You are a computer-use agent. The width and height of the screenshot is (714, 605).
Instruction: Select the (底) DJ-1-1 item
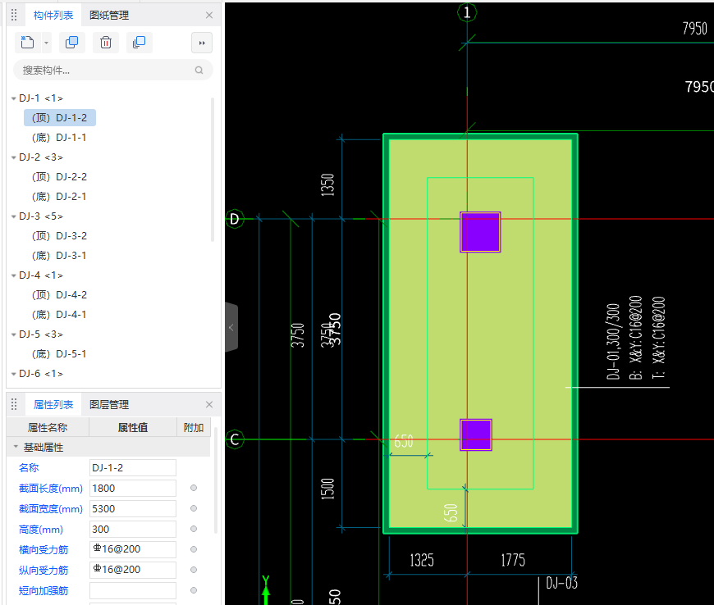click(59, 138)
